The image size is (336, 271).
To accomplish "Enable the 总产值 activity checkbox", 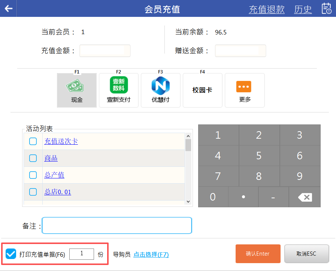I will pos(33,175).
